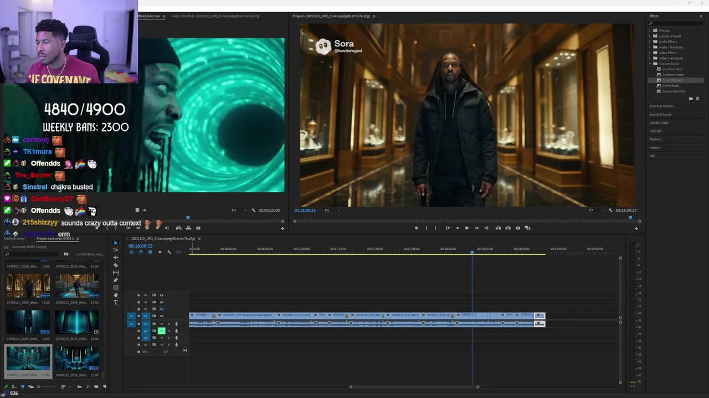Toggle Snap in timeline
Screen dimensions: 709x398
point(141,252)
